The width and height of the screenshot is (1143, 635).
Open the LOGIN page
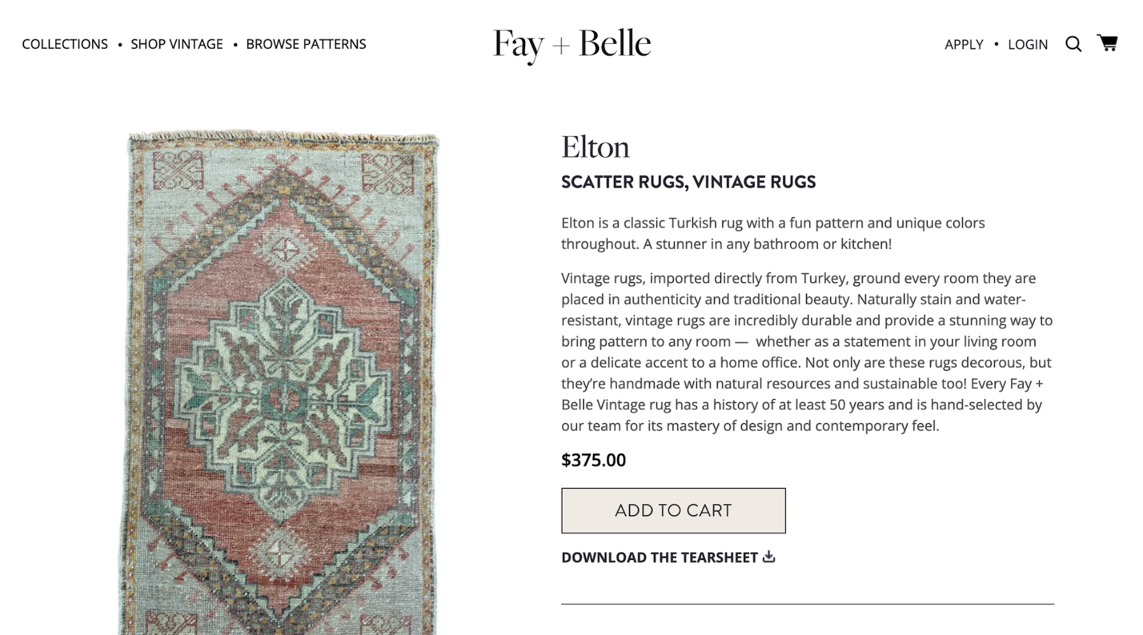(1028, 44)
